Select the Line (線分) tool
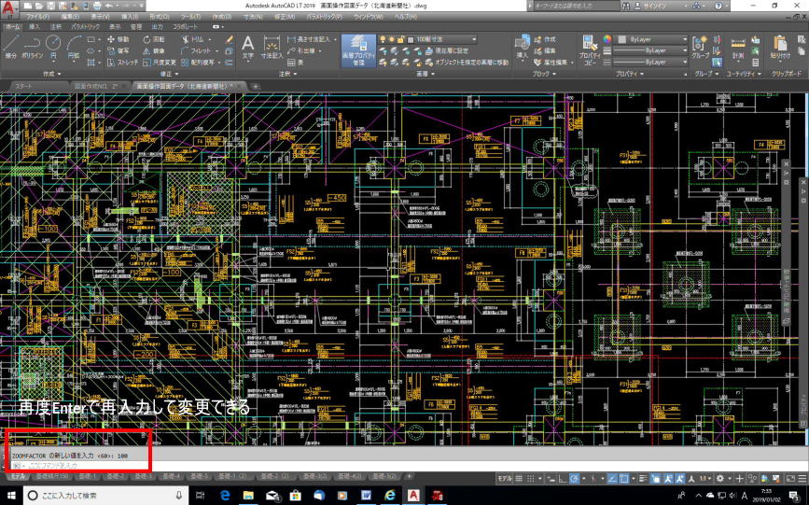Screen dimensions: 809x505 [x=10, y=47]
